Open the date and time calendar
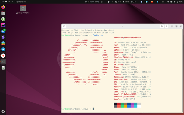 [92, 2]
